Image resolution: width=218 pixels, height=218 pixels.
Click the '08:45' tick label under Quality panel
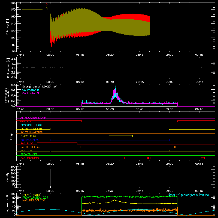[140, 191]
